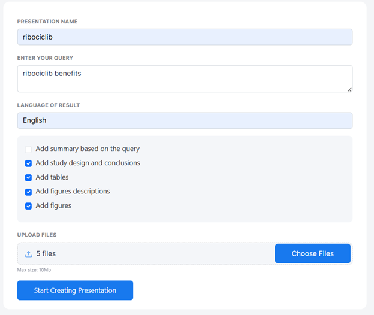Viewport: 374px width, 315px height.
Task: Open the Language of Result dropdown showing English
Action: point(185,120)
